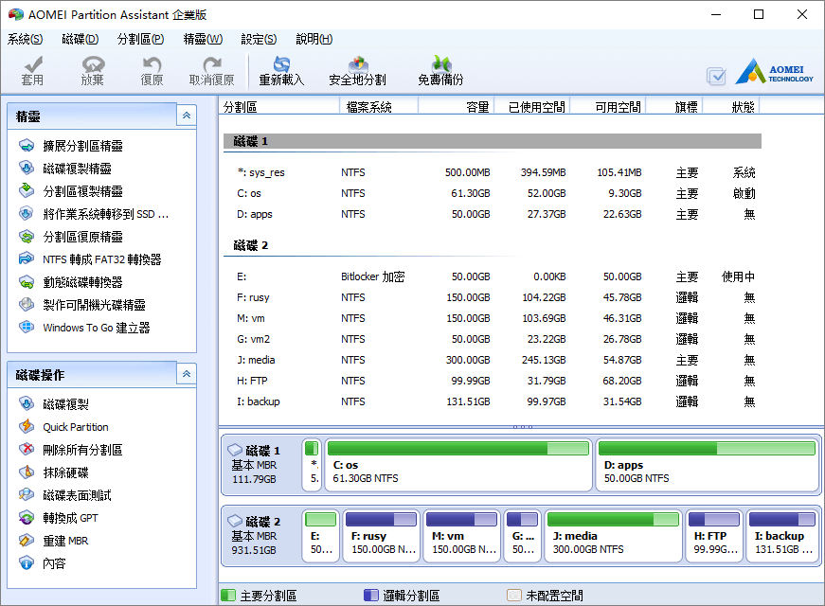This screenshot has width=825, height=606.
Task: Select the '*: sys_res' partition row
Action: [493, 172]
